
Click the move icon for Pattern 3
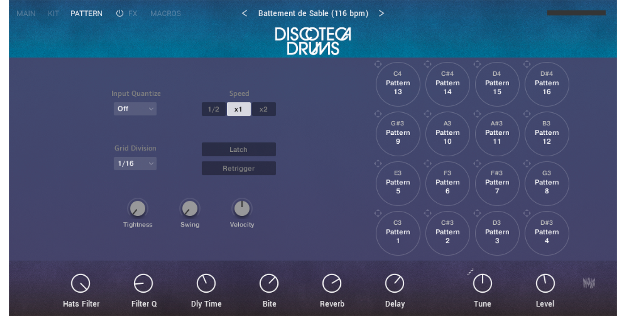477,213
